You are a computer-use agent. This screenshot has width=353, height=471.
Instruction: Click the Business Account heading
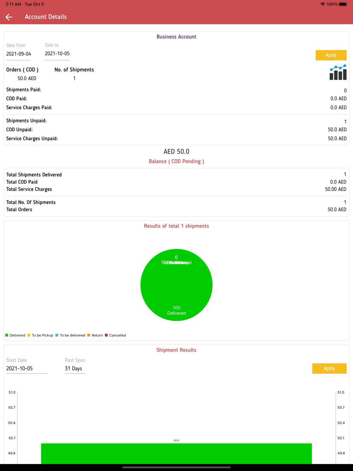pos(176,37)
